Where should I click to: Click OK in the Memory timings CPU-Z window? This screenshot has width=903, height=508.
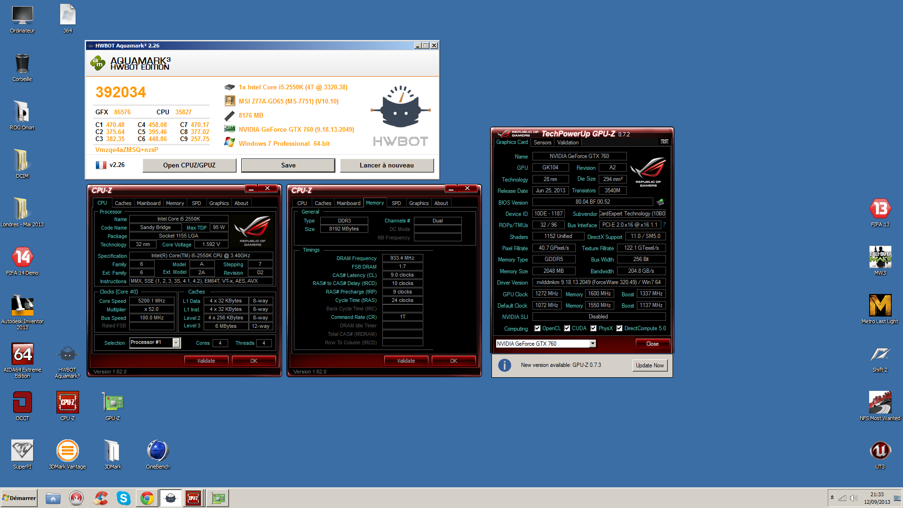tap(453, 361)
